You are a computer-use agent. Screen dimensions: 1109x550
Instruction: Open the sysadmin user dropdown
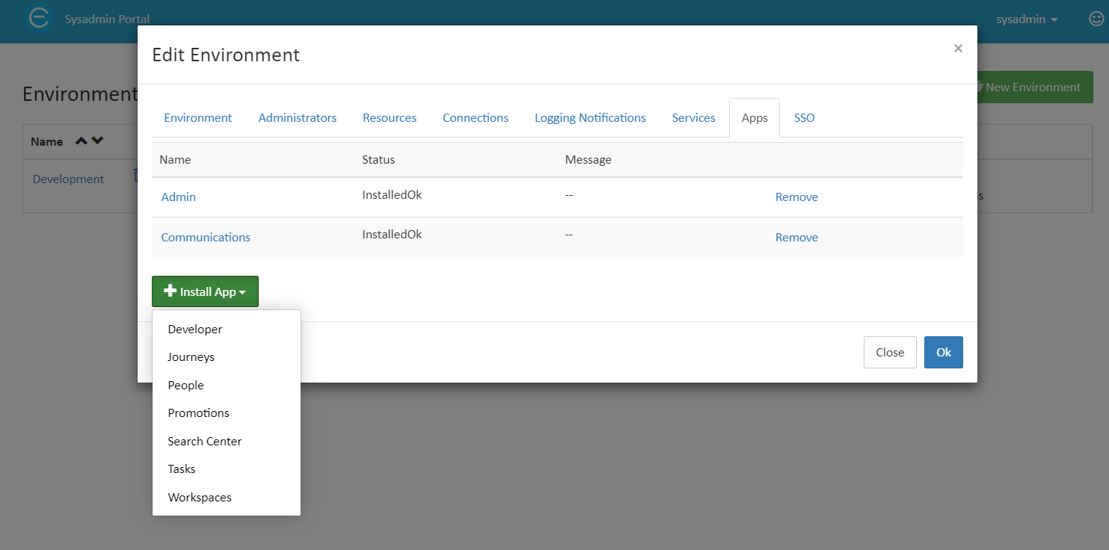click(x=1027, y=19)
